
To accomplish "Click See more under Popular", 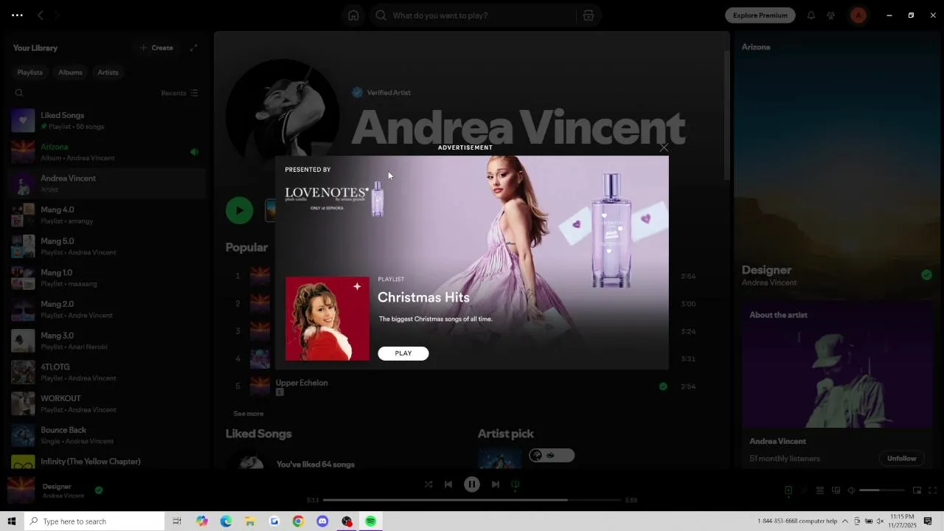I will pyautogui.click(x=249, y=414).
